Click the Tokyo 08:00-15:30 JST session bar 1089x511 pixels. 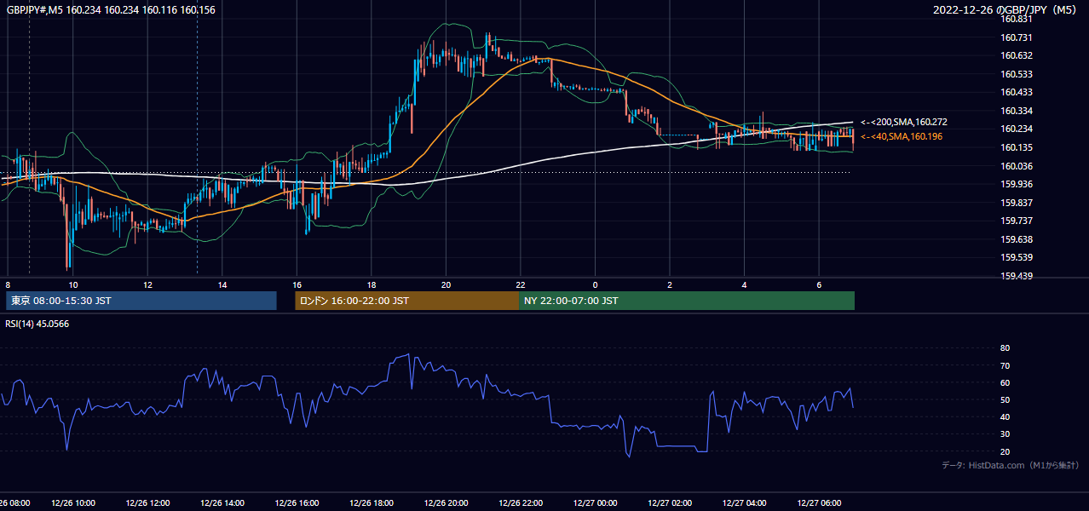coord(141,301)
